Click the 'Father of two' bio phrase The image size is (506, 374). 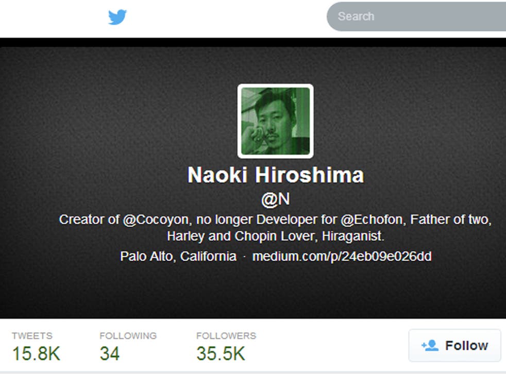450,220
